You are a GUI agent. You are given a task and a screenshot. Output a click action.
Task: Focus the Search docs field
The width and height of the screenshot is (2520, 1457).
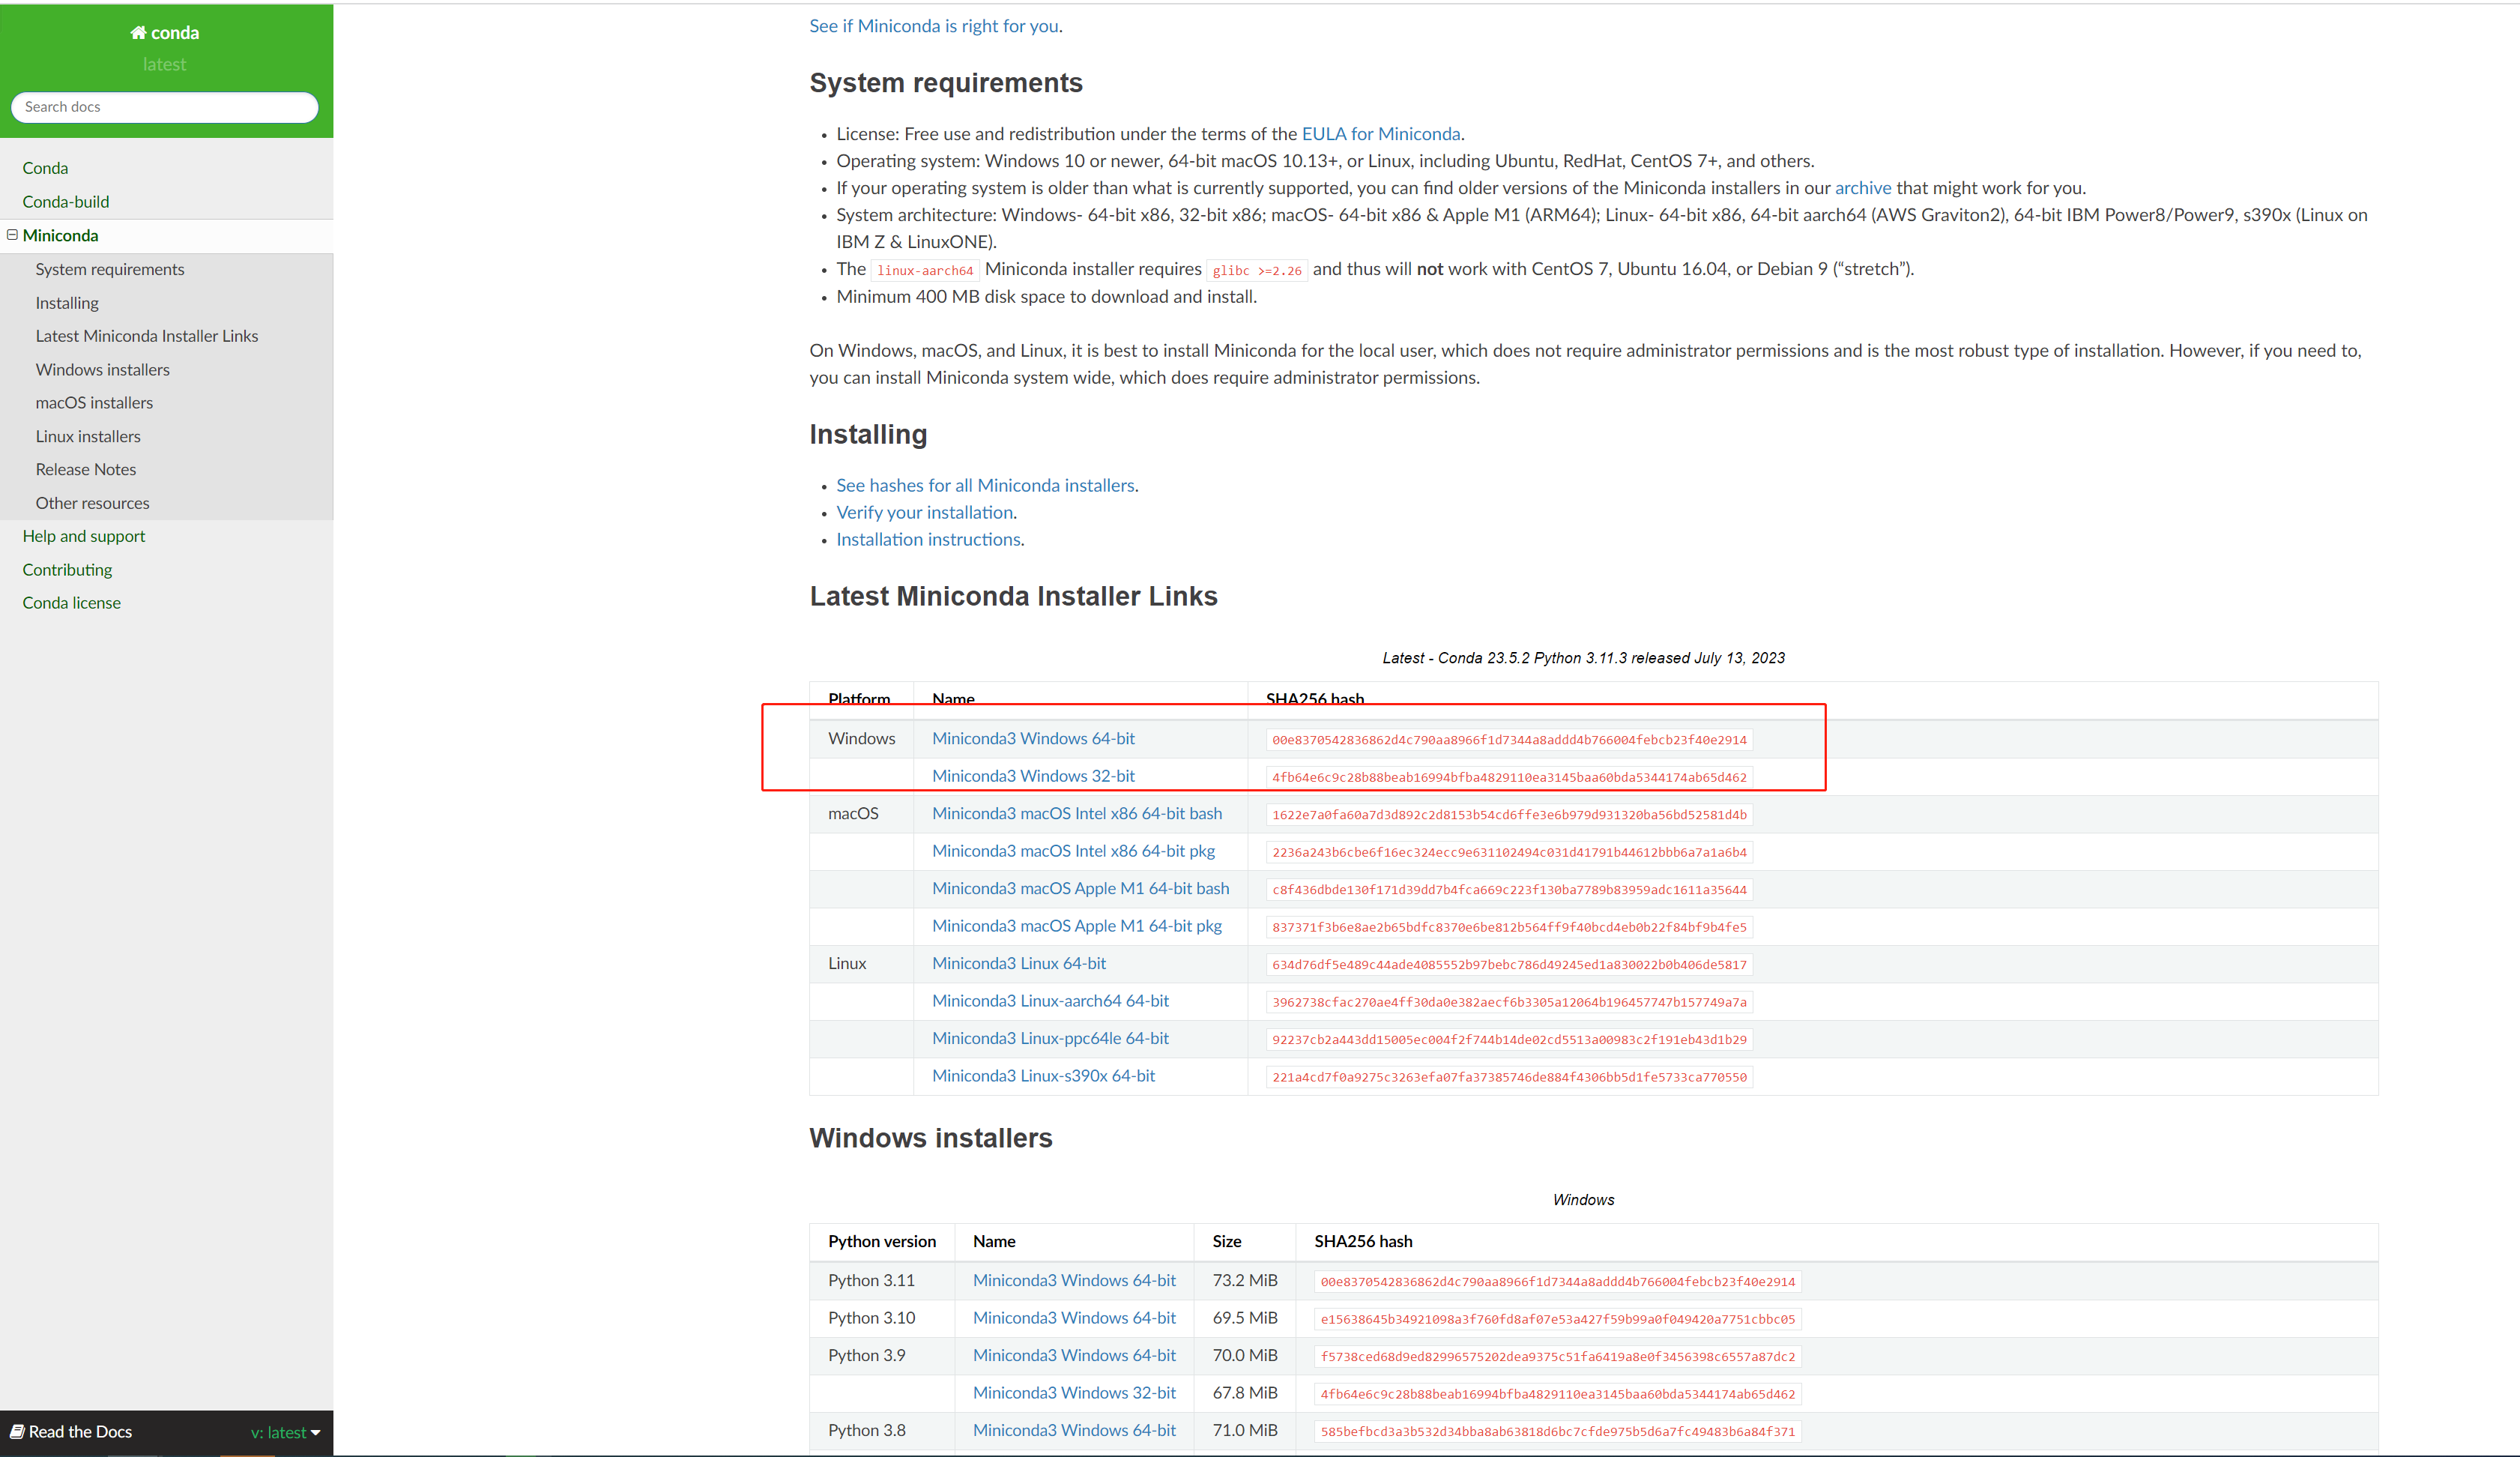click(x=165, y=107)
